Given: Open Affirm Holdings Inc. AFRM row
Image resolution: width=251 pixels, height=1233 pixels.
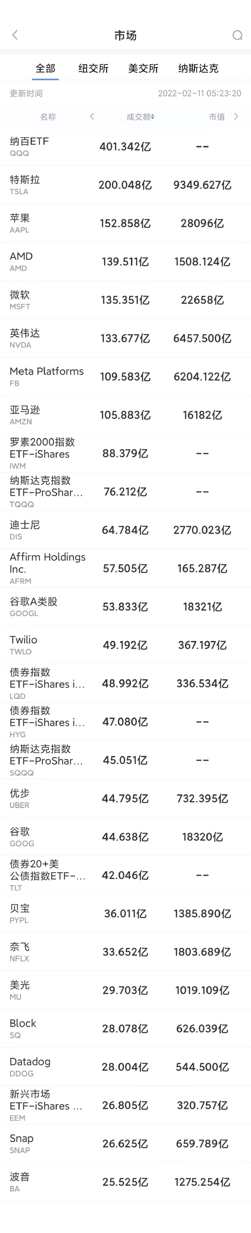Looking at the screenshot, I should point(125,568).
